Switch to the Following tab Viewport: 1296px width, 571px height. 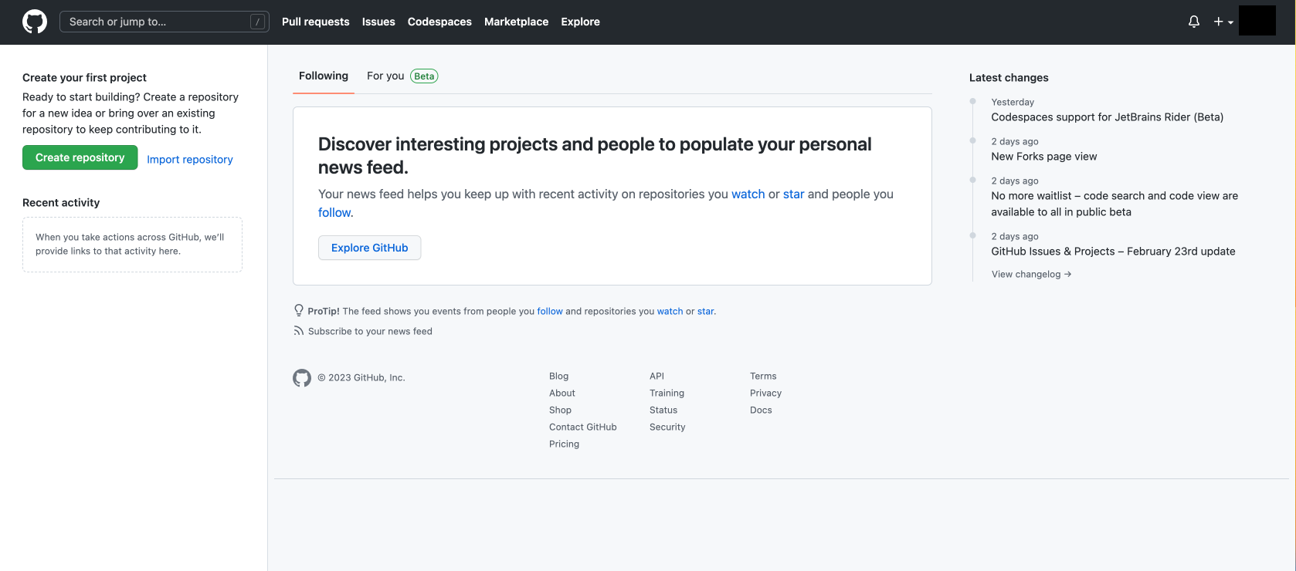(324, 76)
